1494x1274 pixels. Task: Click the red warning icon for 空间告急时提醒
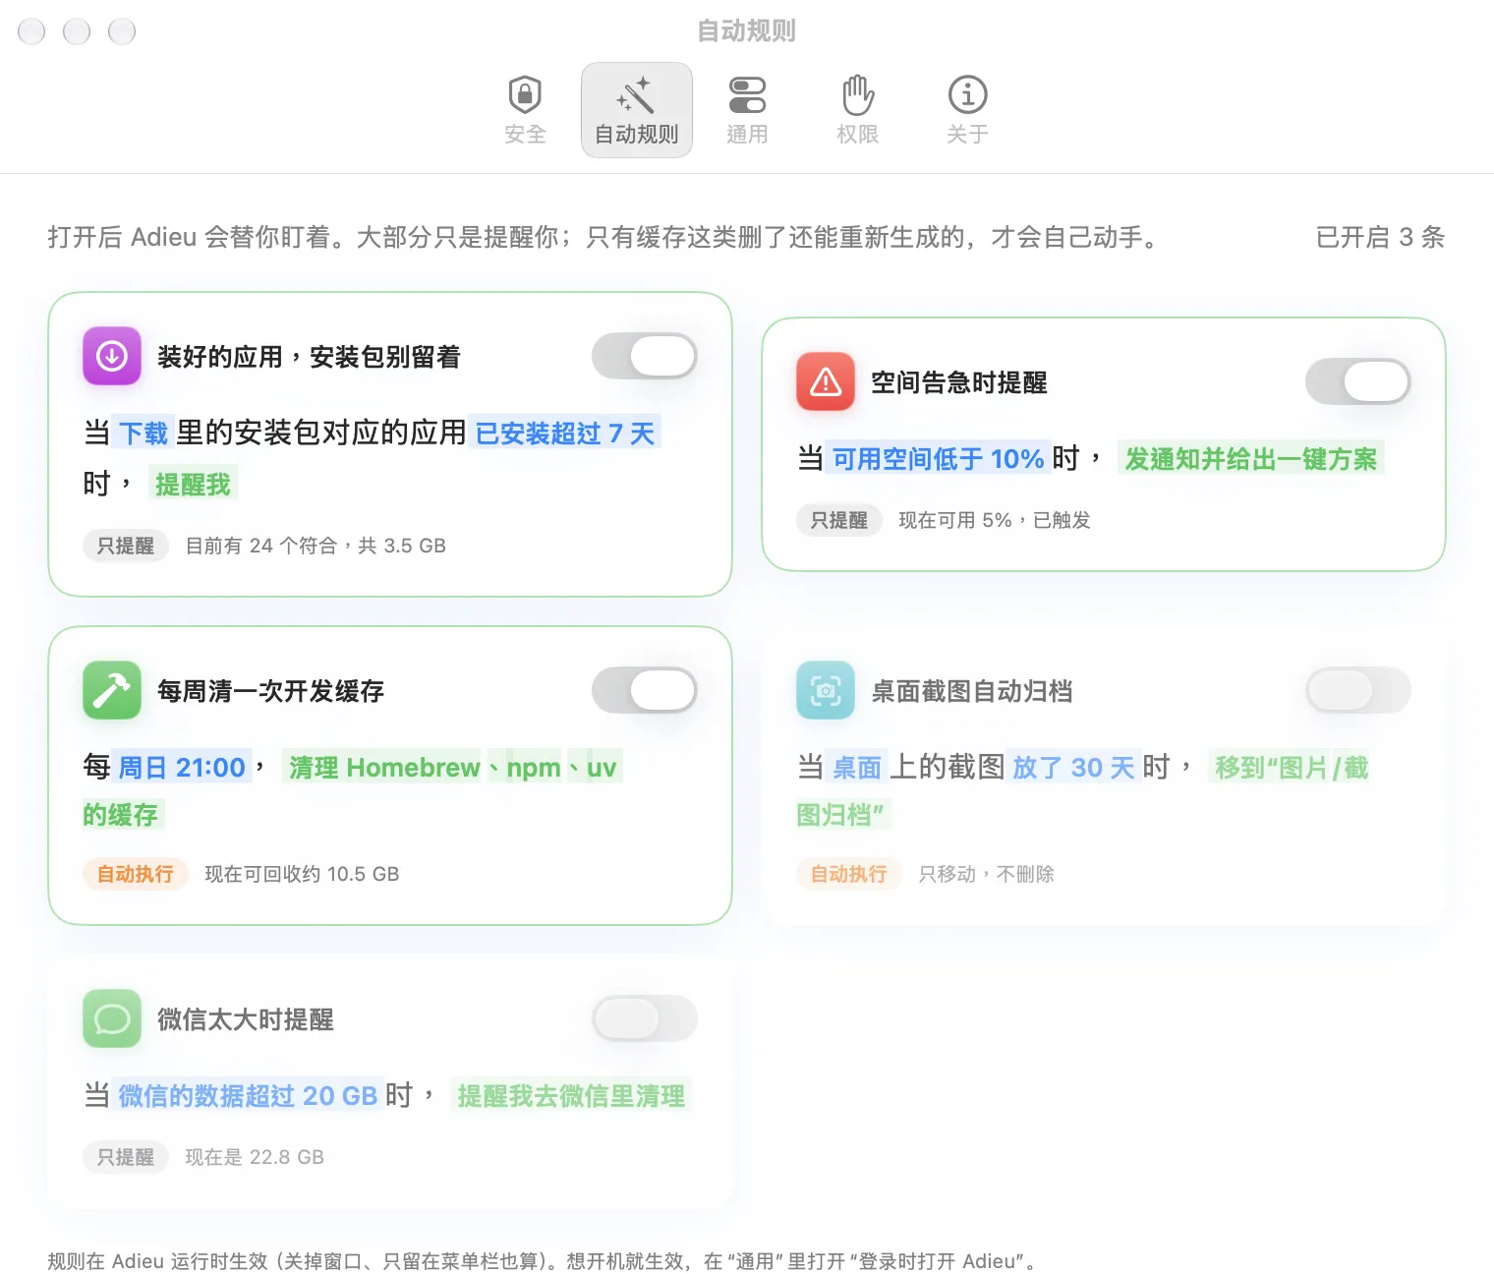coord(826,381)
